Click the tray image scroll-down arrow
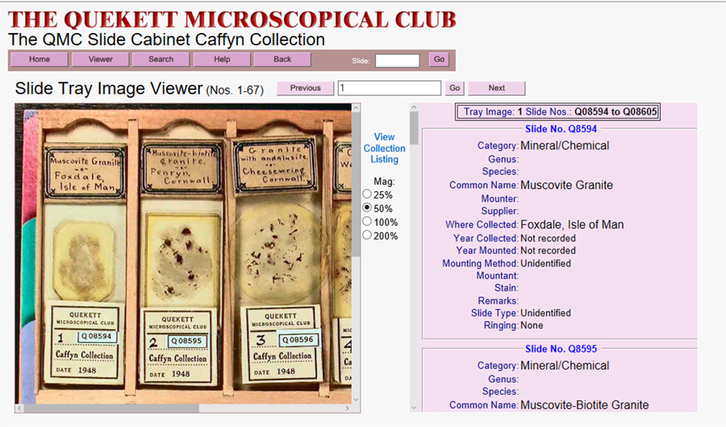 [356, 400]
